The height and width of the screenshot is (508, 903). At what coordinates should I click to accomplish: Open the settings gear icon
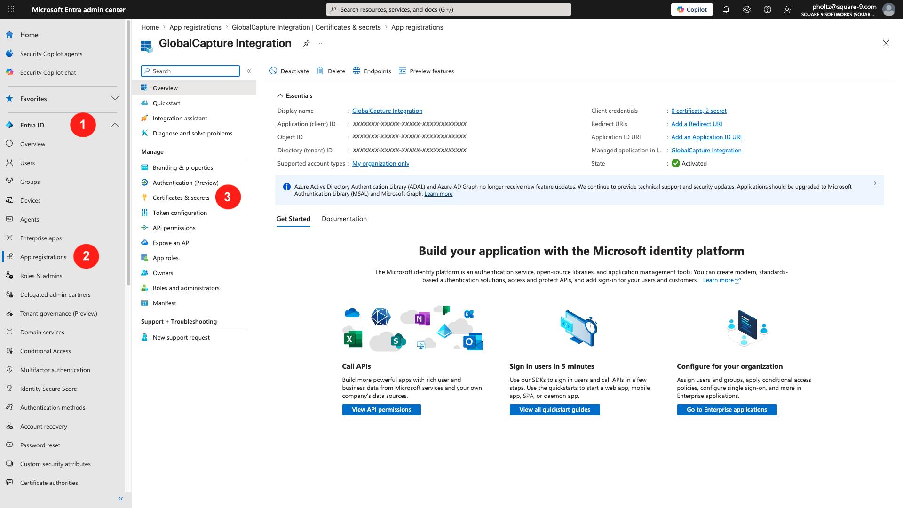(747, 9)
